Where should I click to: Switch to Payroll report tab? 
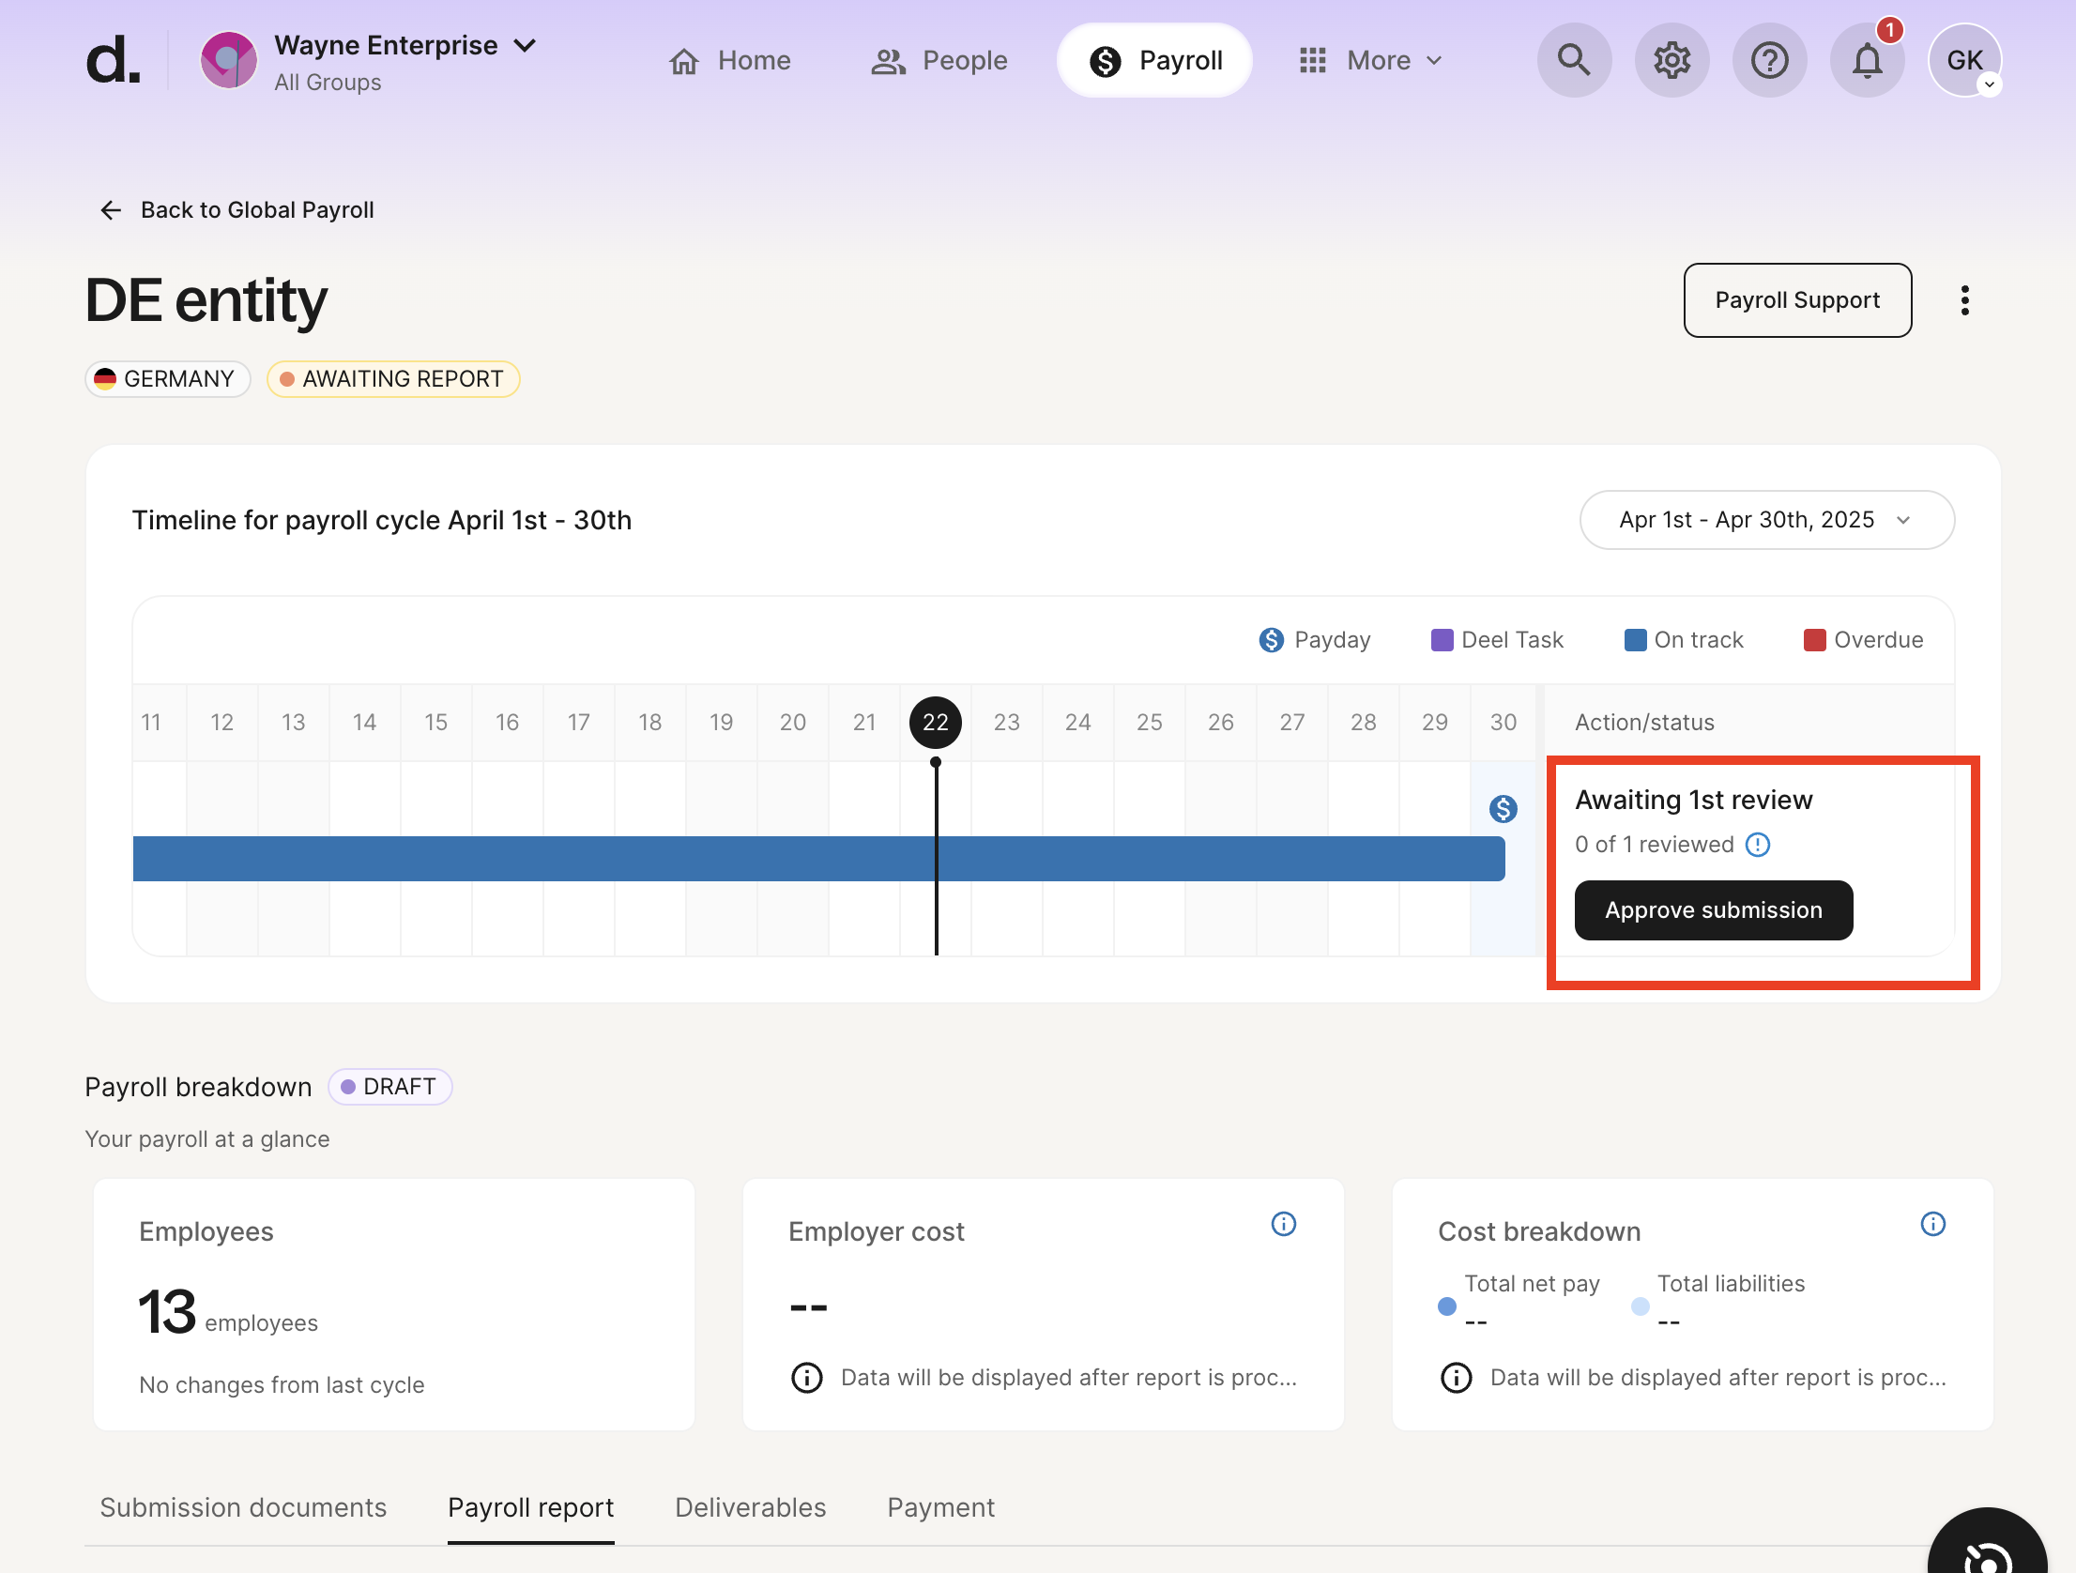530,1506
